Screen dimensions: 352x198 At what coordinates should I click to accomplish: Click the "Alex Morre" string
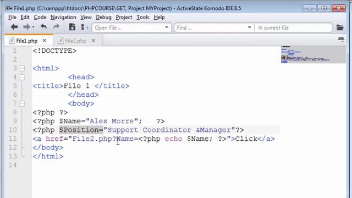[x=112, y=121]
